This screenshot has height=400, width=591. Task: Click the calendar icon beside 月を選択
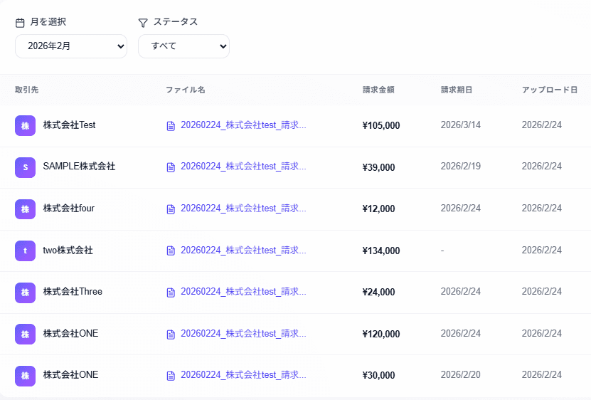click(x=20, y=23)
